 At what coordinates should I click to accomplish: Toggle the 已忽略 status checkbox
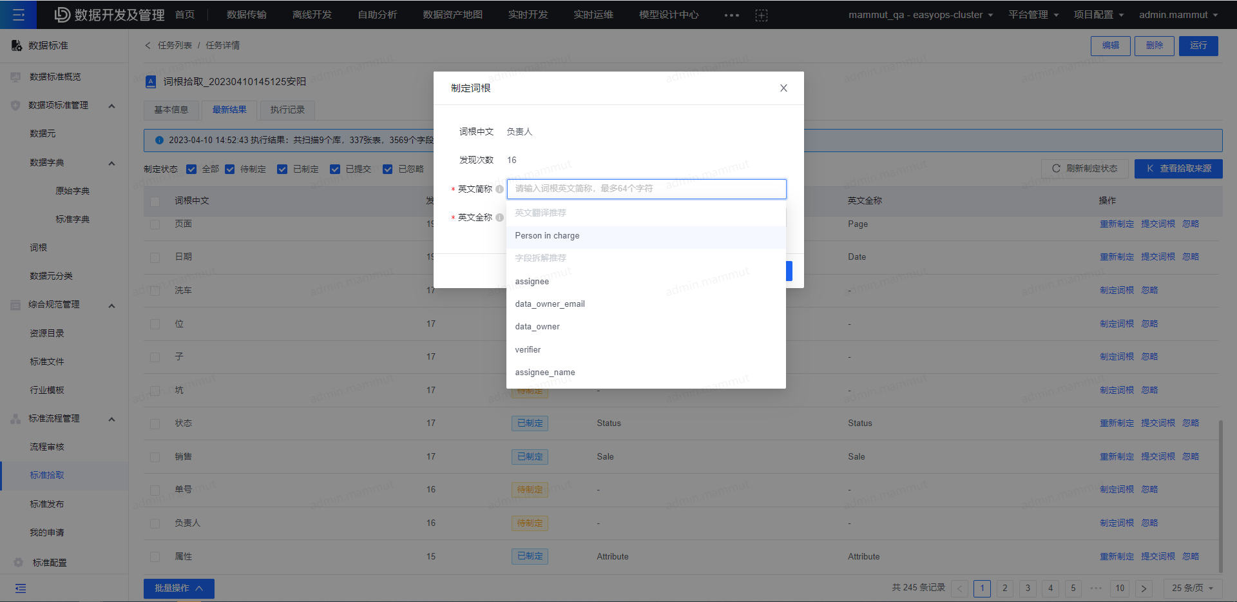(388, 169)
